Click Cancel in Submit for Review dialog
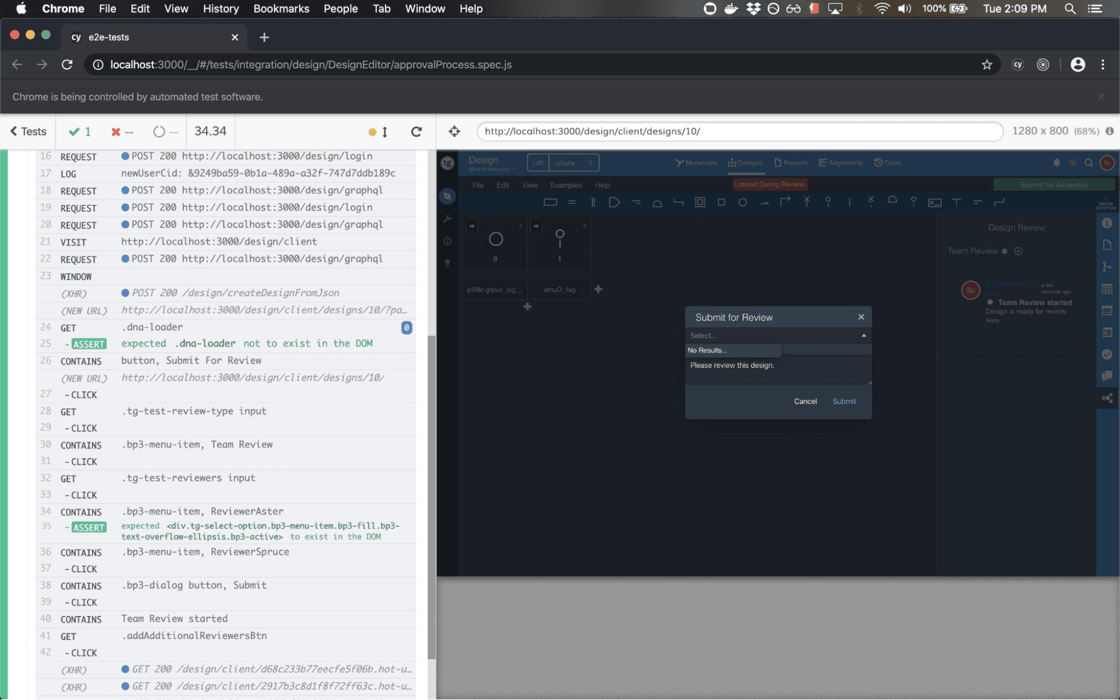The width and height of the screenshot is (1120, 700). pos(805,401)
